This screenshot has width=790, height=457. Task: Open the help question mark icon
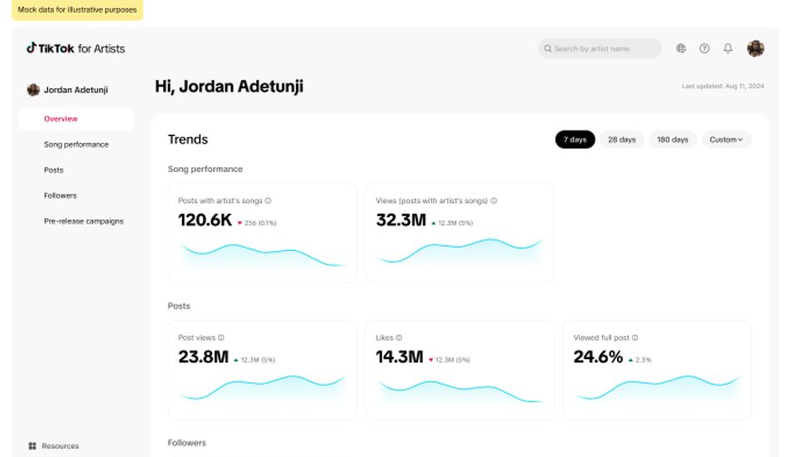coord(704,48)
